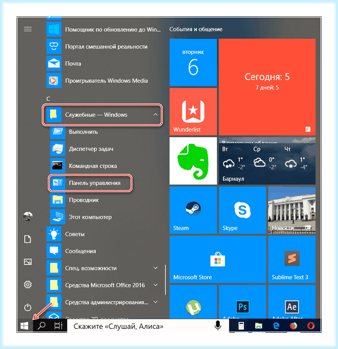Open Советы app
The width and height of the screenshot is (338, 349).
pyautogui.click(x=104, y=234)
